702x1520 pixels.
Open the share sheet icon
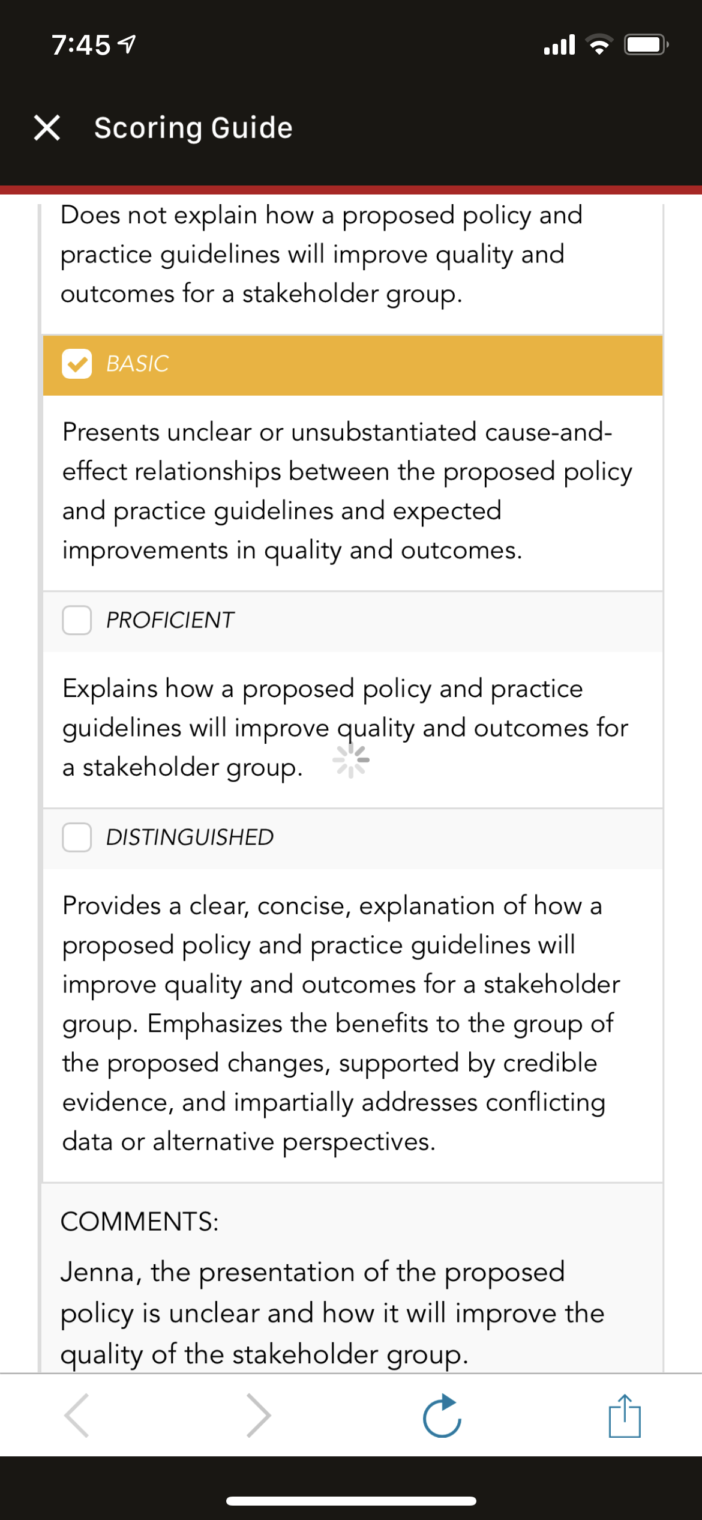coord(625,1416)
